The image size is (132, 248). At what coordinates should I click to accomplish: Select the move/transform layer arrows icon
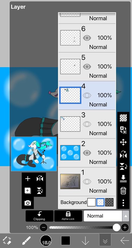(x=123, y=142)
